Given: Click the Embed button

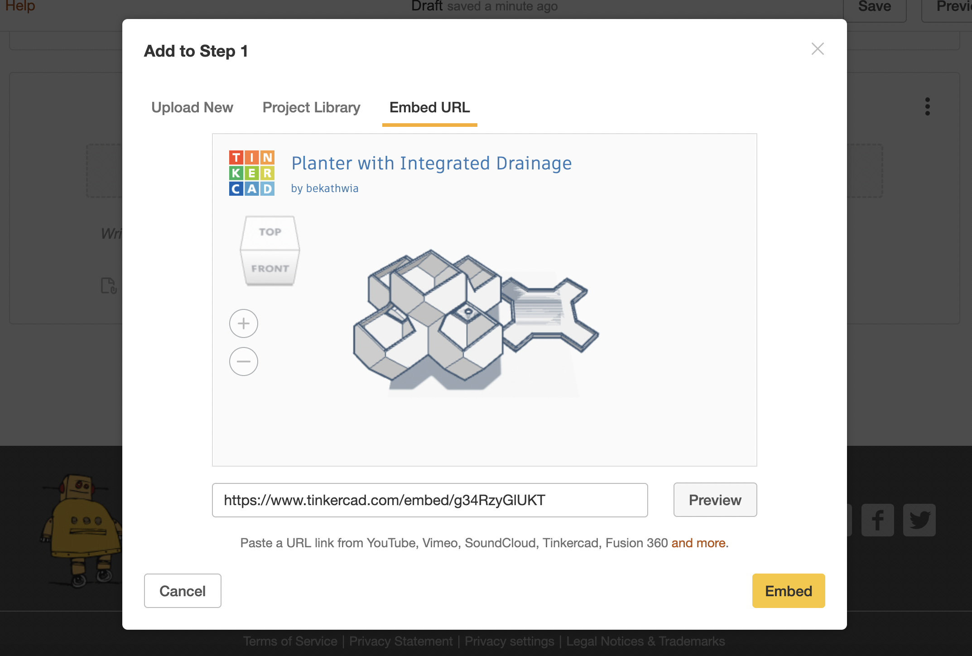Looking at the screenshot, I should (x=788, y=590).
